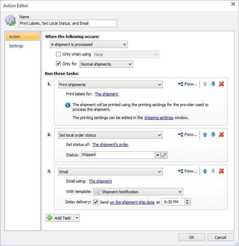Enable the Only when using checkbox
239x246 pixels.
(x=58, y=54)
